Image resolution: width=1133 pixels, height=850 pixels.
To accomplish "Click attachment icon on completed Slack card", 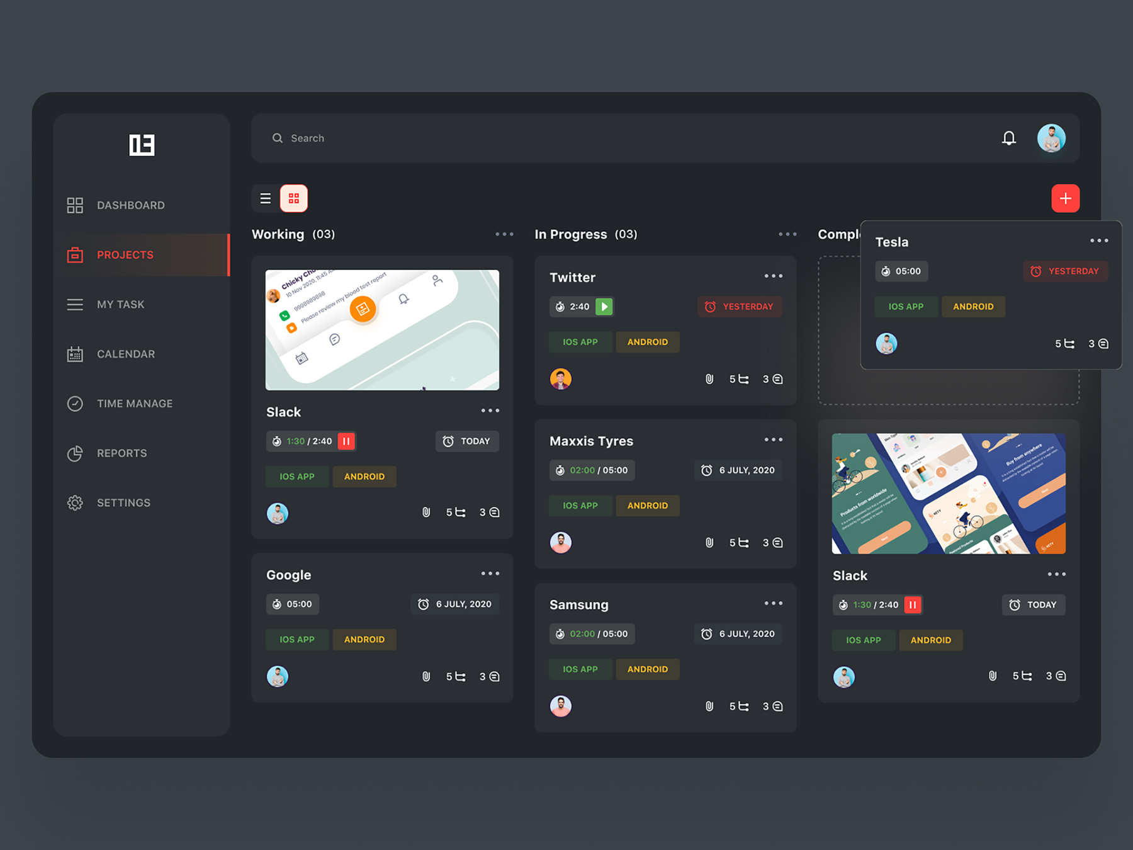I will [x=993, y=676].
